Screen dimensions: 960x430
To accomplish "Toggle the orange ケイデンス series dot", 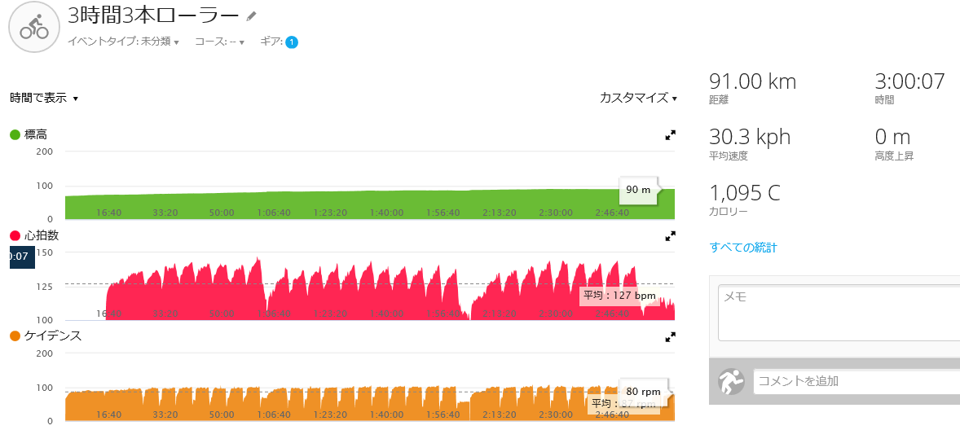I will point(15,336).
